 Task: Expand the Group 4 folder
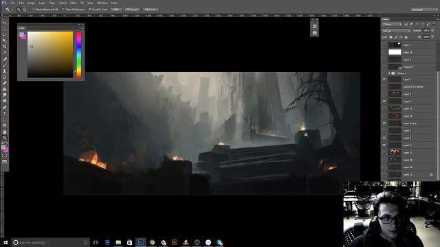(x=390, y=73)
